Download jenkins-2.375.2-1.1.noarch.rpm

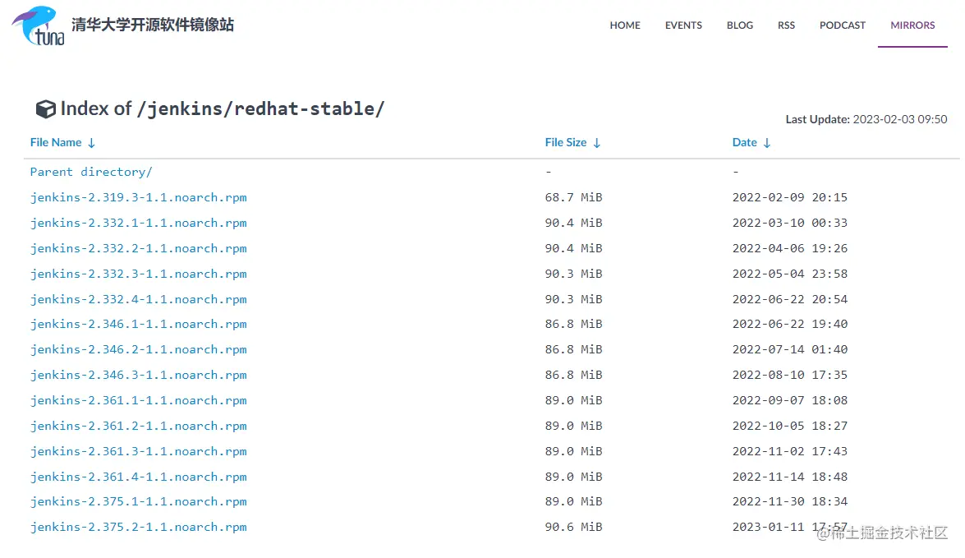point(139,528)
